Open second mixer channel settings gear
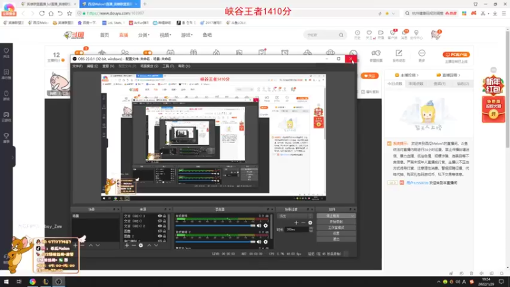Viewport: 510px width, 287px height. [265, 242]
